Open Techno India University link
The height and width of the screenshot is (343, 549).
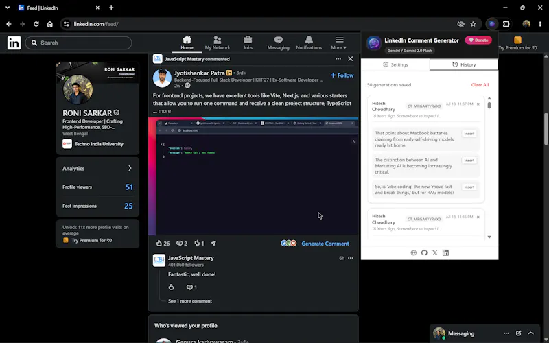(x=99, y=144)
